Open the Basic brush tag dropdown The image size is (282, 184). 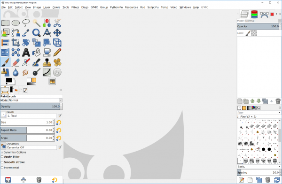[259, 167]
